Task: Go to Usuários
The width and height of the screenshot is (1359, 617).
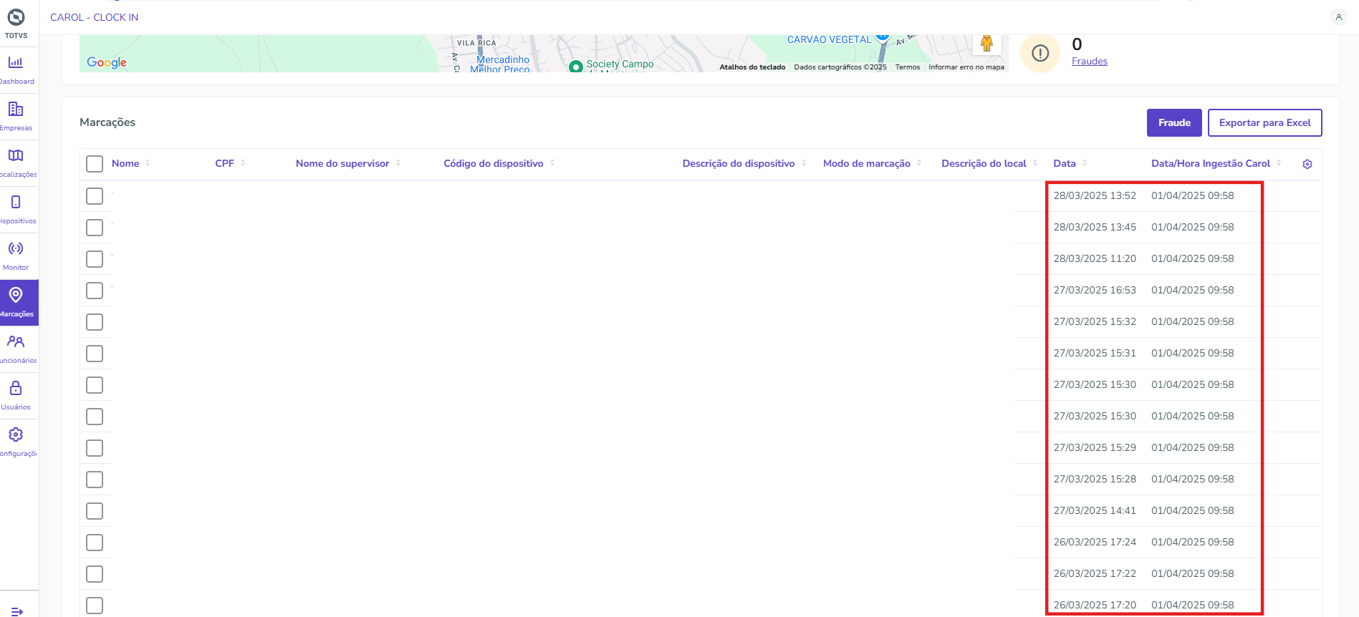Action: (16, 396)
